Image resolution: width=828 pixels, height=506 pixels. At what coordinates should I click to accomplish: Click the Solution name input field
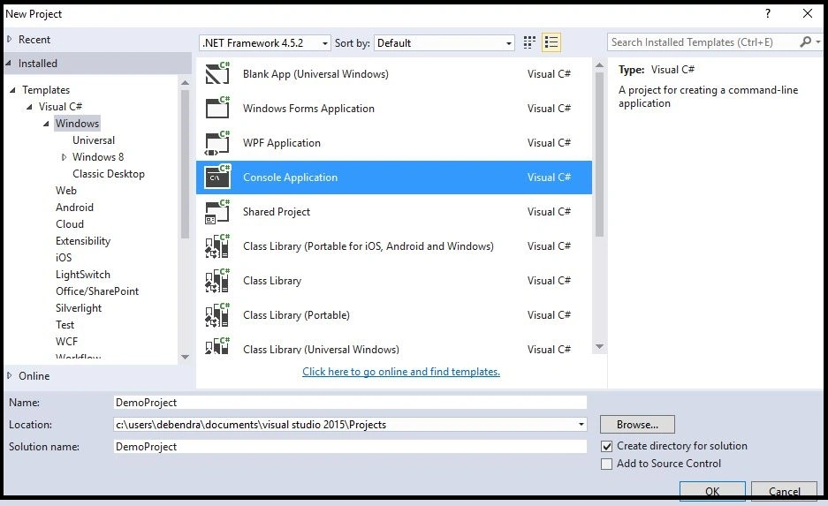coord(350,446)
